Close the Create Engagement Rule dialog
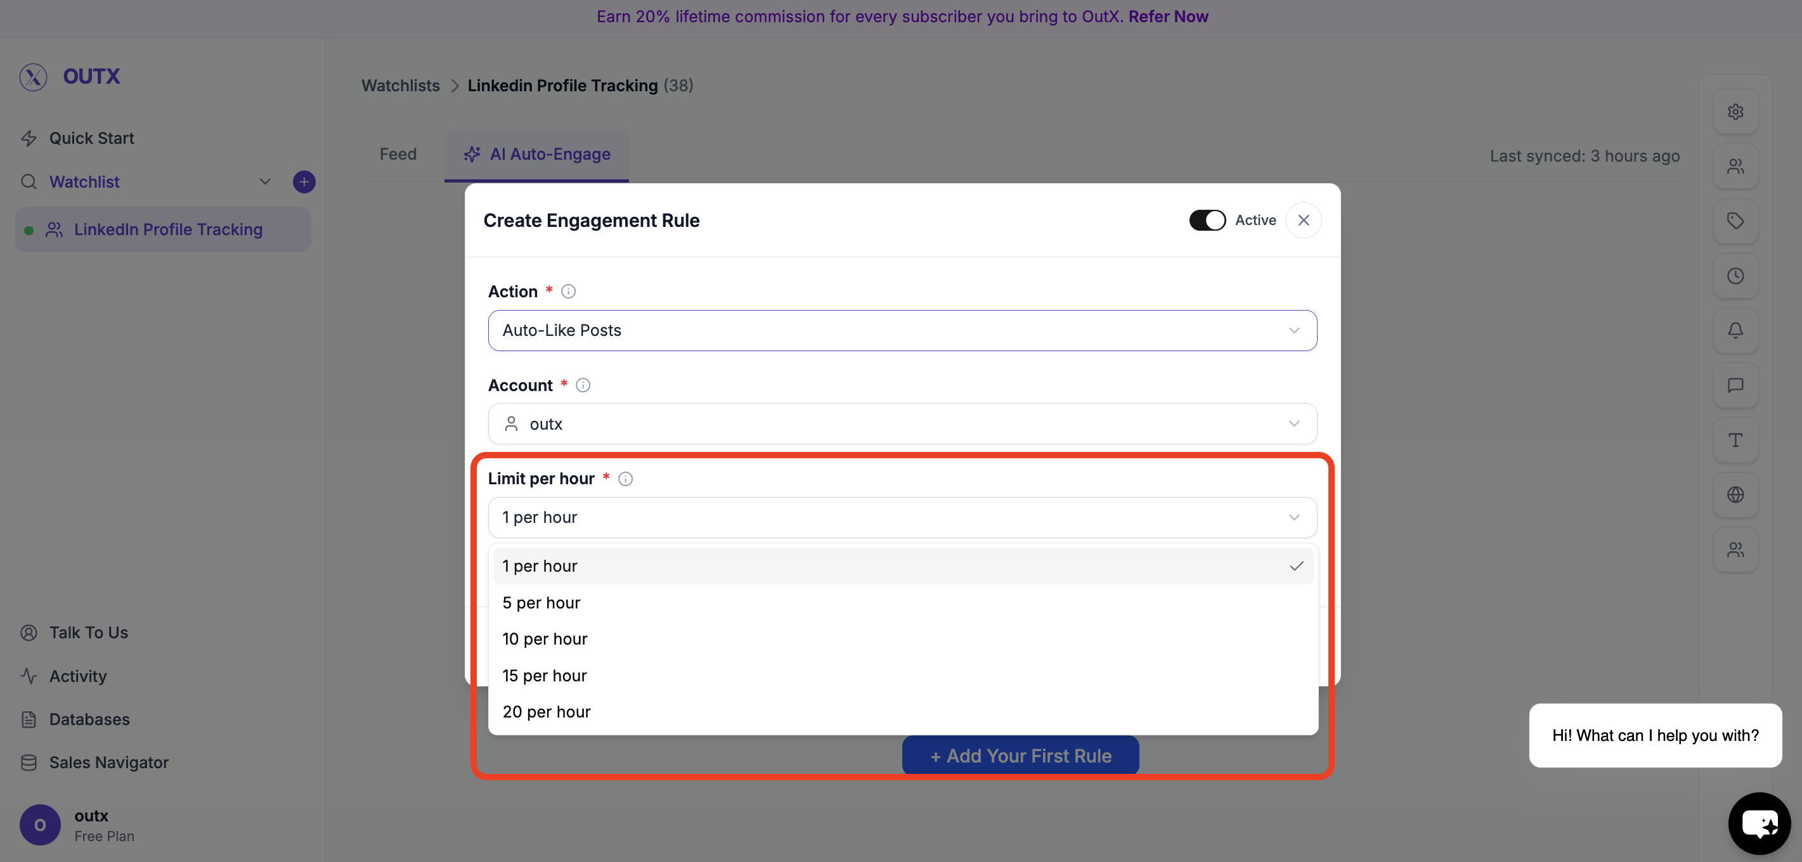This screenshot has width=1802, height=862. pos(1303,220)
